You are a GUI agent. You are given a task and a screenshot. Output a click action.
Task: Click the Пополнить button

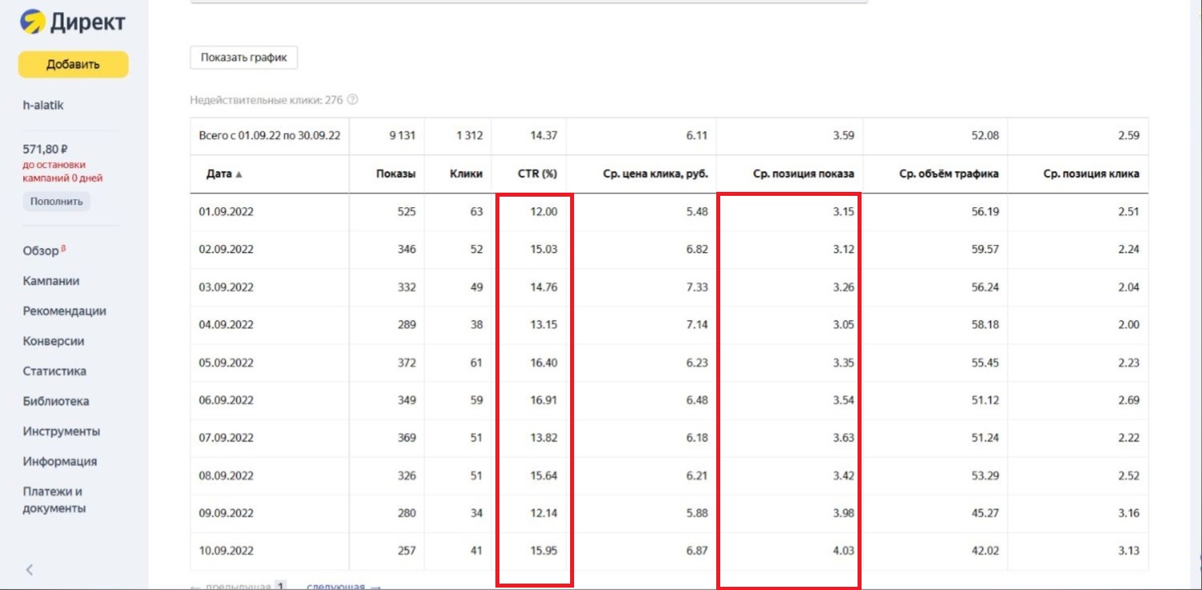(56, 201)
